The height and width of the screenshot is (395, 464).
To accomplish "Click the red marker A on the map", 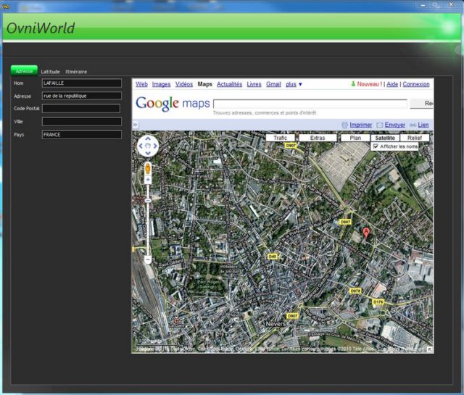I will point(366,233).
